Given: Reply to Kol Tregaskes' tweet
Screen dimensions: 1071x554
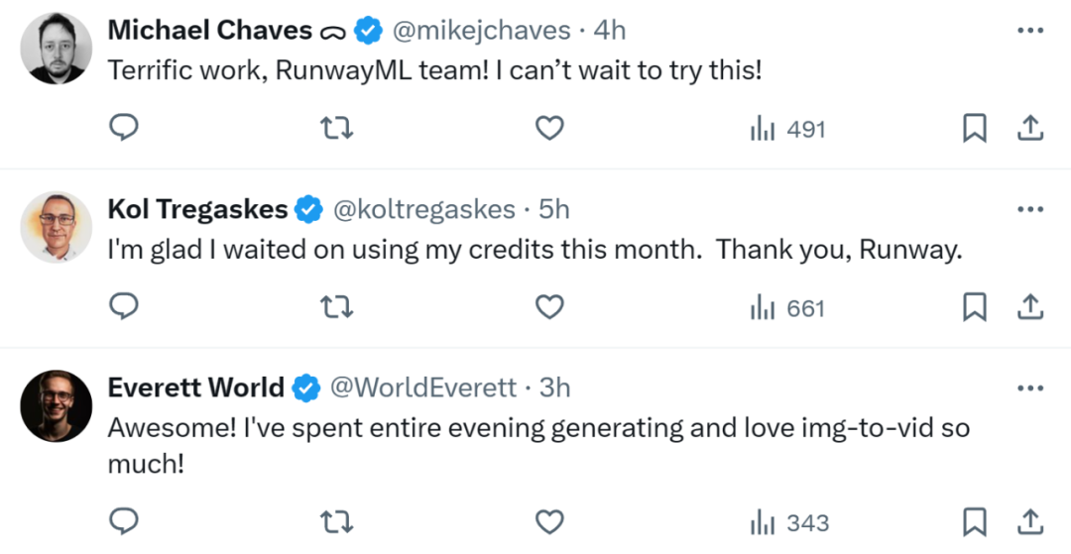Looking at the screenshot, I should [x=124, y=307].
